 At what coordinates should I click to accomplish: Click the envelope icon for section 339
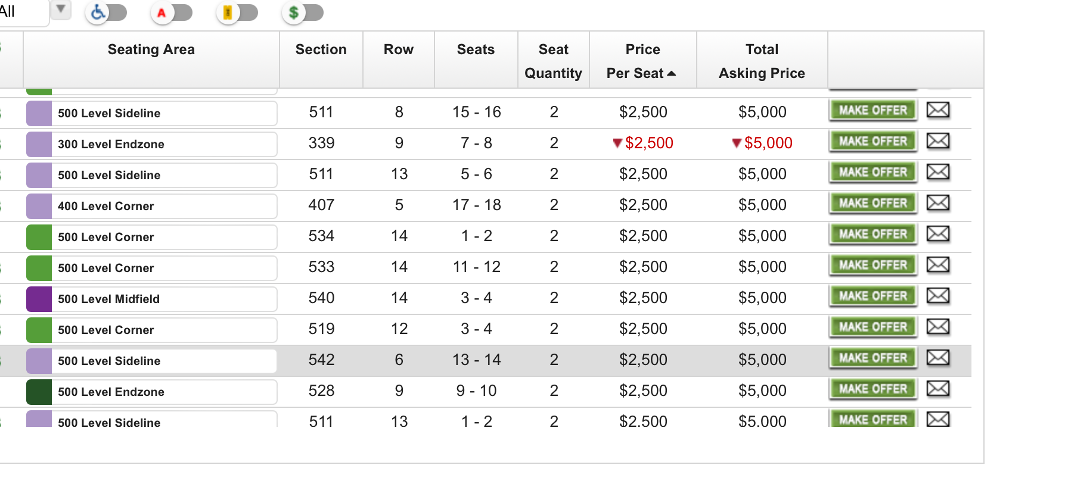click(x=938, y=141)
